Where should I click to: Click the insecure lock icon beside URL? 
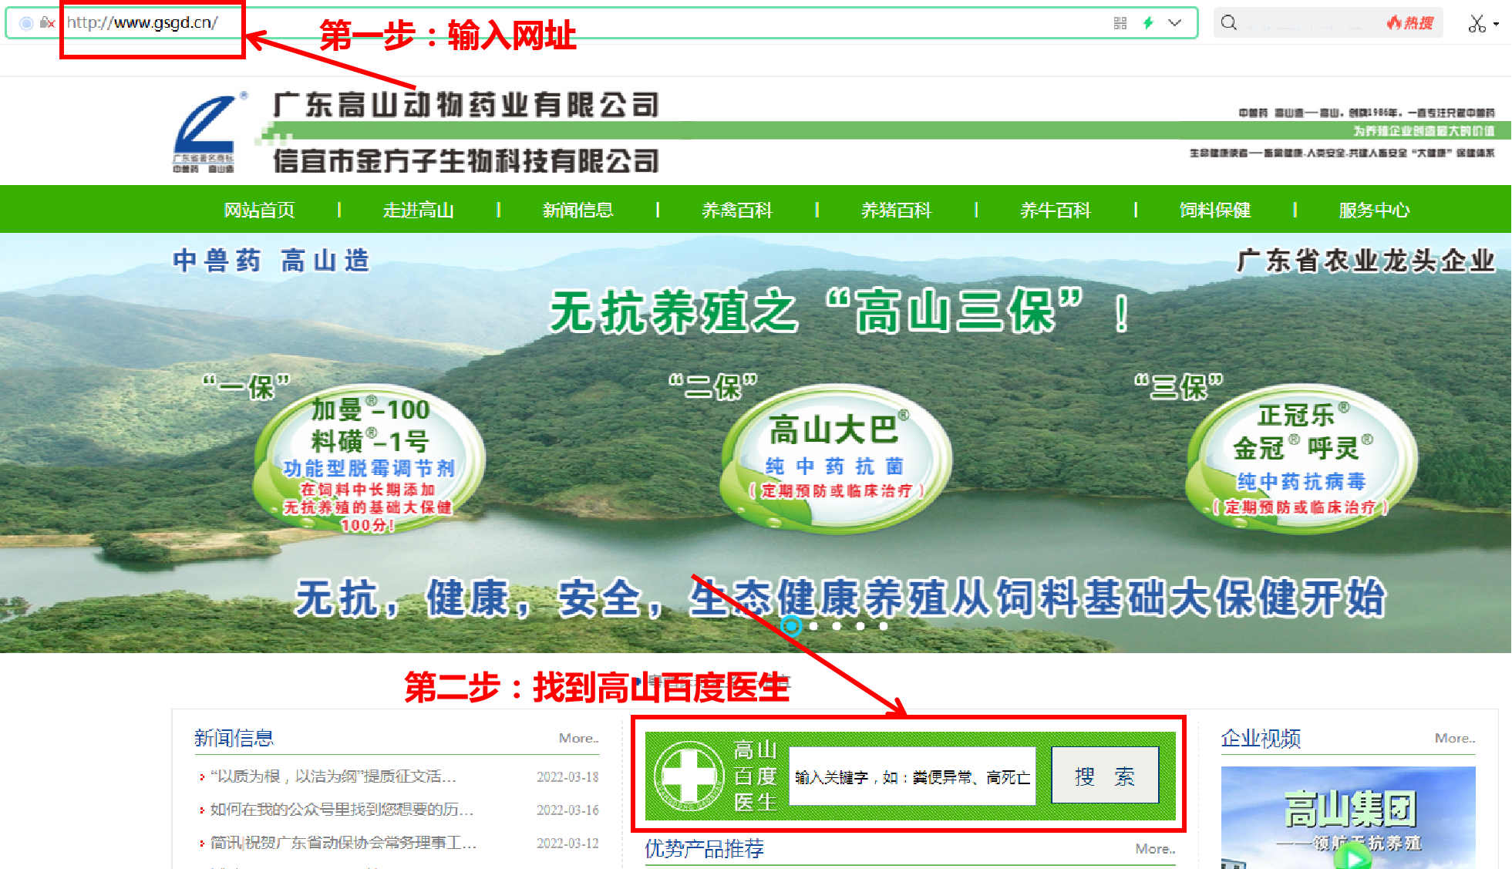[47, 23]
